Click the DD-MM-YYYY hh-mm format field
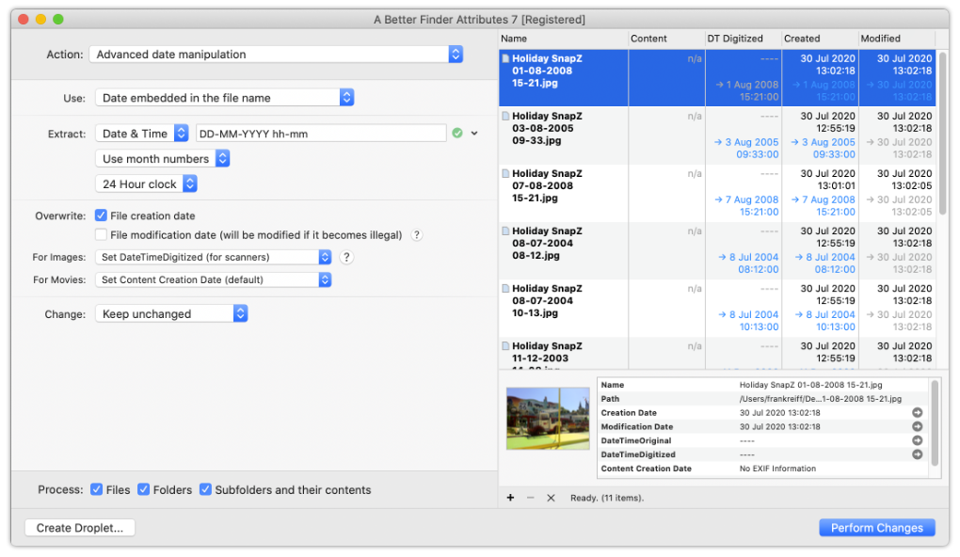This screenshot has width=960, height=557. pos(320,134)
